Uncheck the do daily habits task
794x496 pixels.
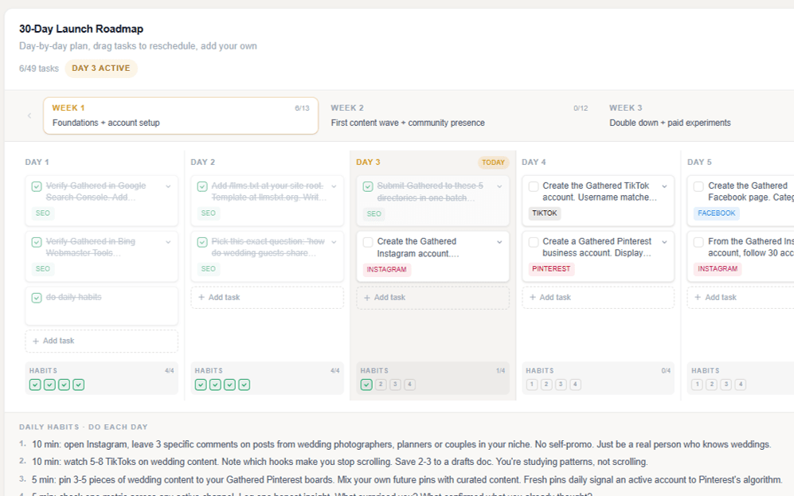coord(37,298)
